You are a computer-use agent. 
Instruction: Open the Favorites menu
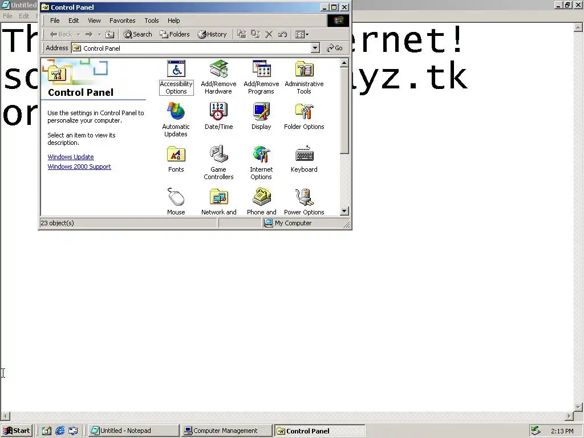tap(122, 21)
